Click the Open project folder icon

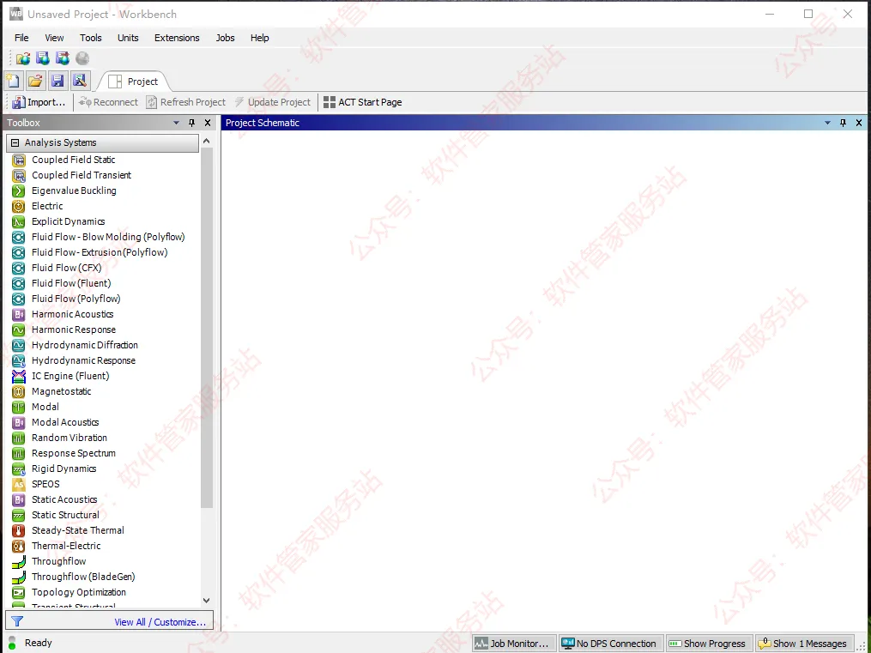[35, 81]
